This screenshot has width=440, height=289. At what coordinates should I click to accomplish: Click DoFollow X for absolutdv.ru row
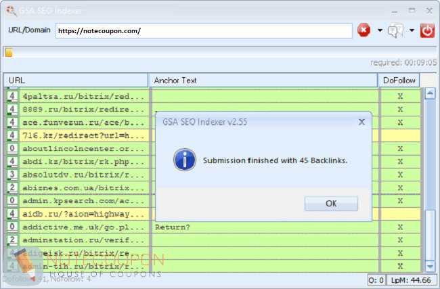tap(400, 175)
